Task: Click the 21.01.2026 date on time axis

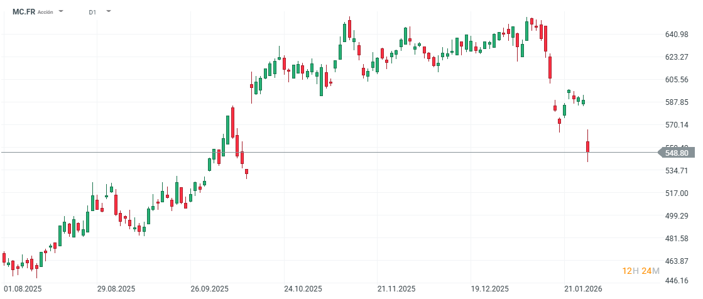Action: click(x=582, y=289)
